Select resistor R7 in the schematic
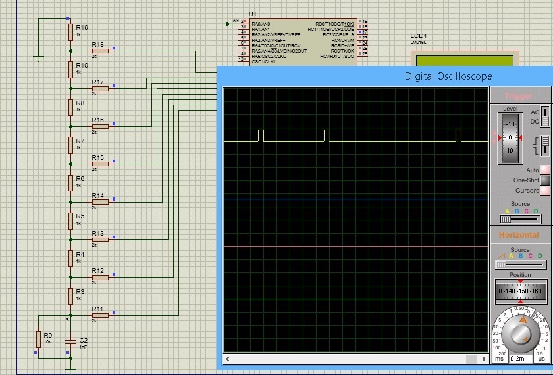Screen dimensions: 553x375 coord(71,145)
